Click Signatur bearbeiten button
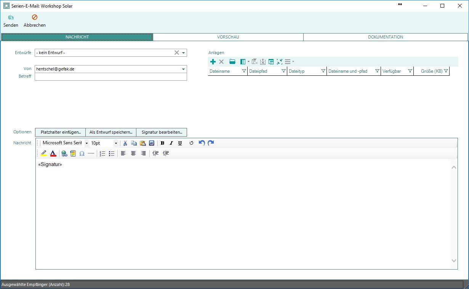This screenshot has width=469, height=289. (162, 132)
